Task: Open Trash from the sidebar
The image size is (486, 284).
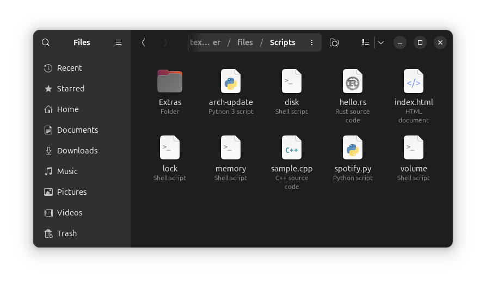Action: coord(66,233)
